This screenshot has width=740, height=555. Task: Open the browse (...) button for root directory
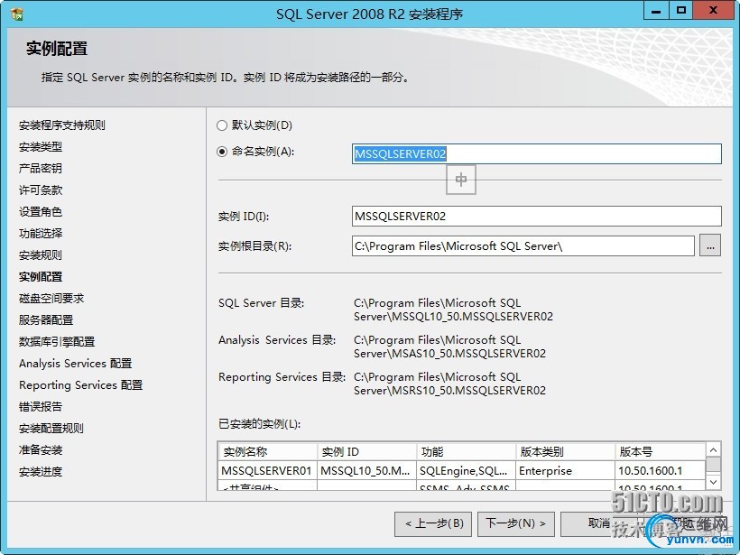click(x=710, y=245)
